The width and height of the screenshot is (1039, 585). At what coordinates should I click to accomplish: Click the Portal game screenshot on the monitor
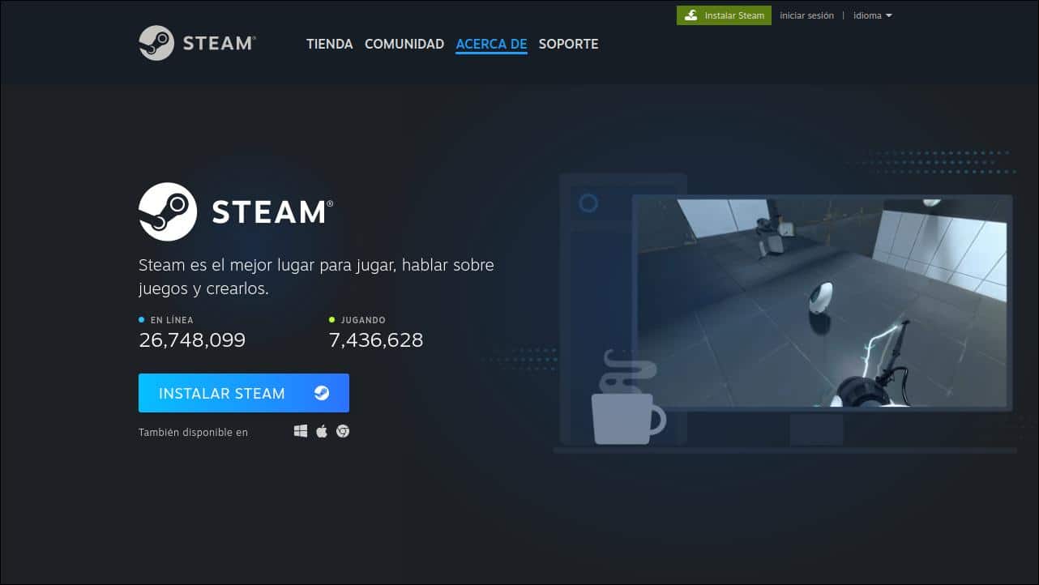[x=822, y=302]
